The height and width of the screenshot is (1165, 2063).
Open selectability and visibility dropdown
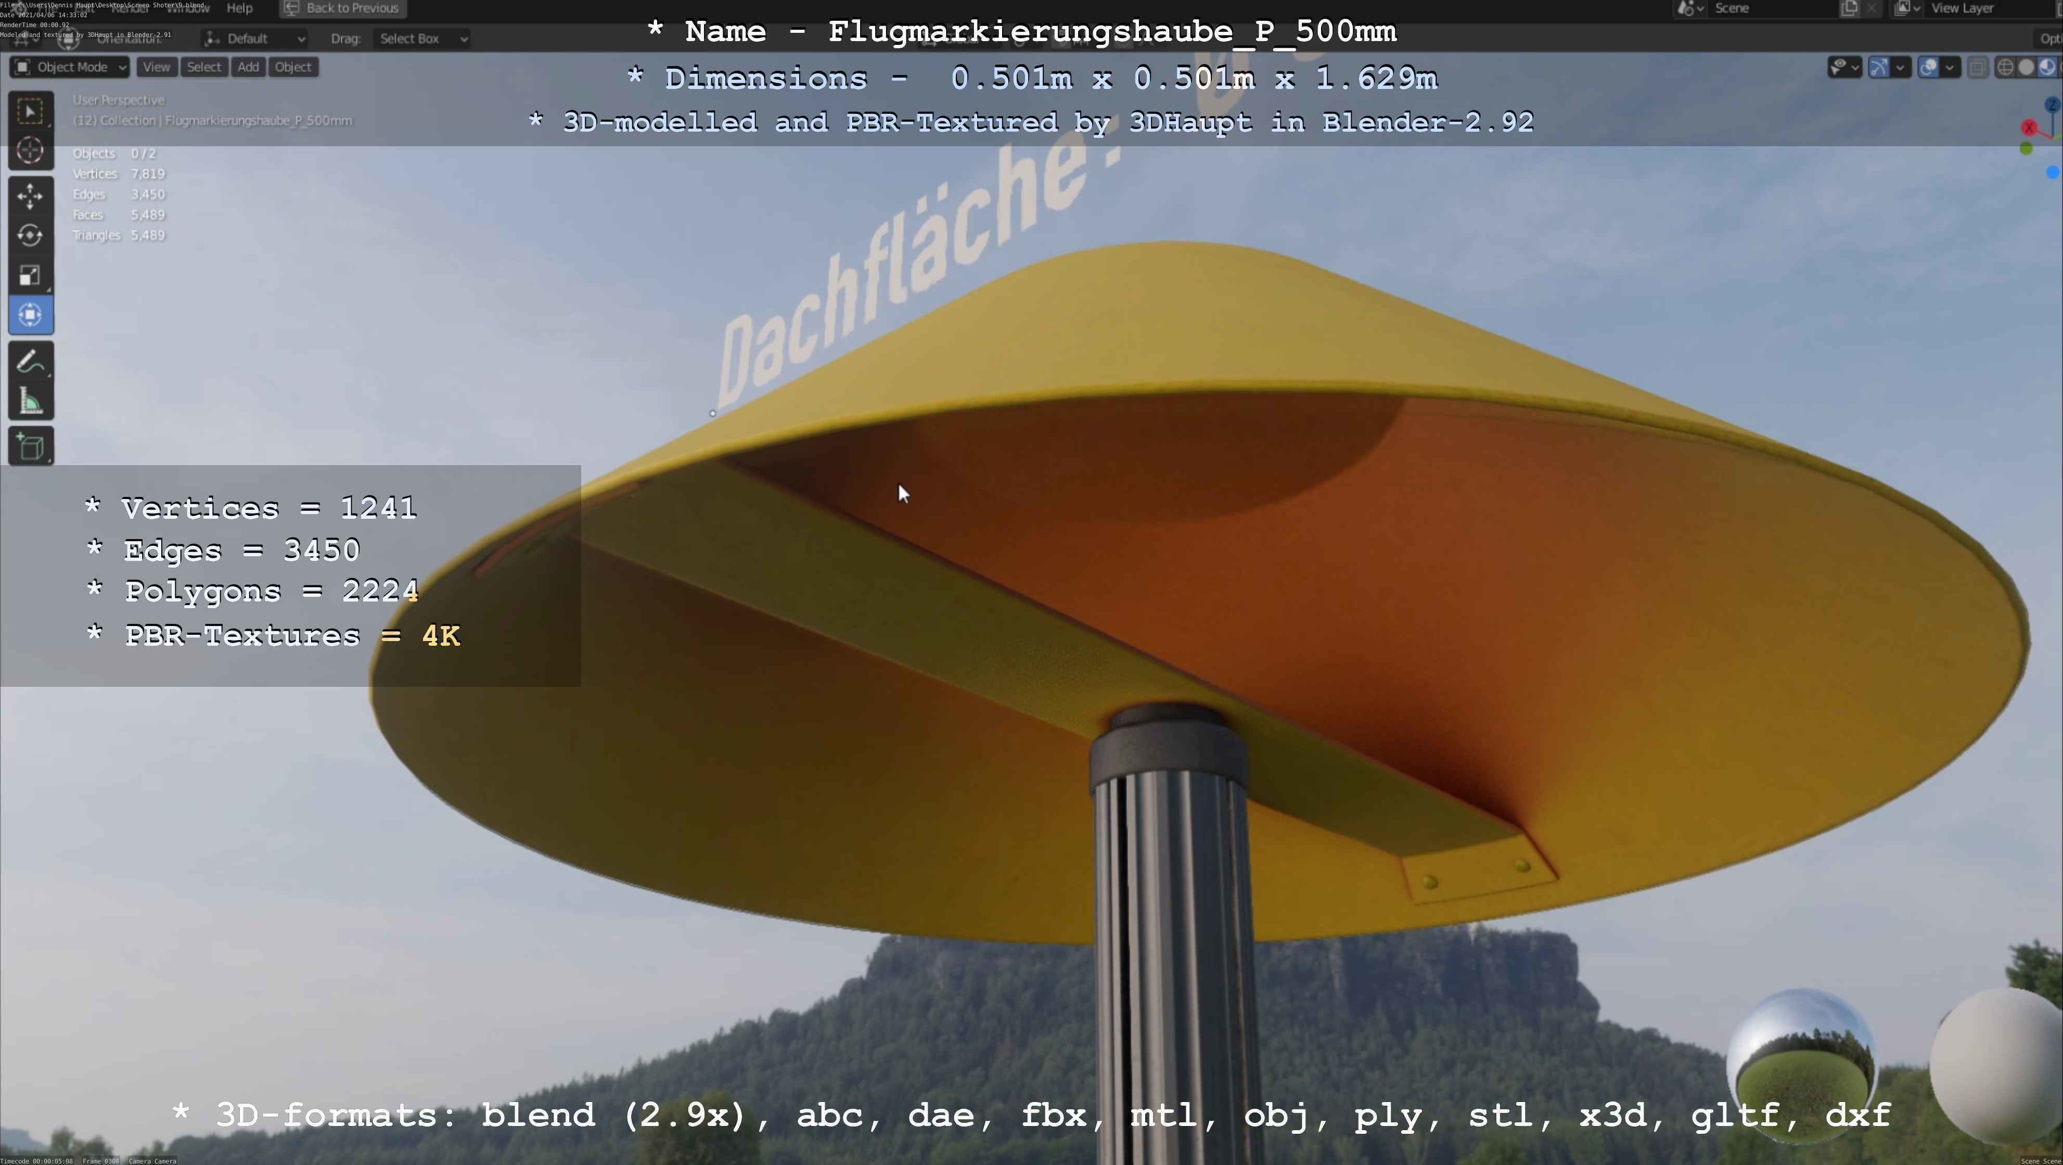[x=1844, y=67]
